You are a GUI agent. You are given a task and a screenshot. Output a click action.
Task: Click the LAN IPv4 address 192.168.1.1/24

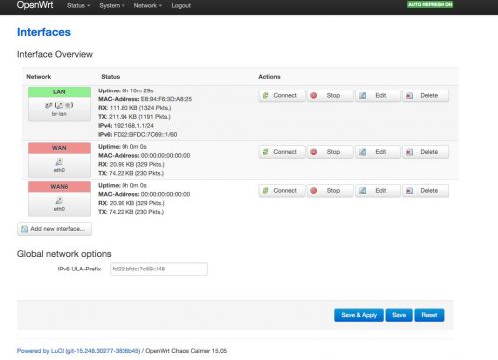coord(133,126)
